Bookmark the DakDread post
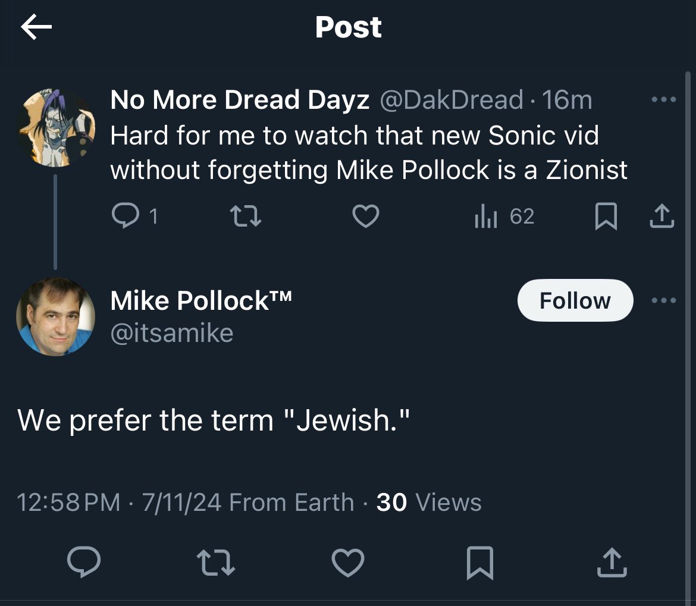 pyautogui.click(x=606, y=217)
